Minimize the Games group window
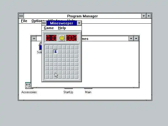The image size is (168, 126). (131, 39)
